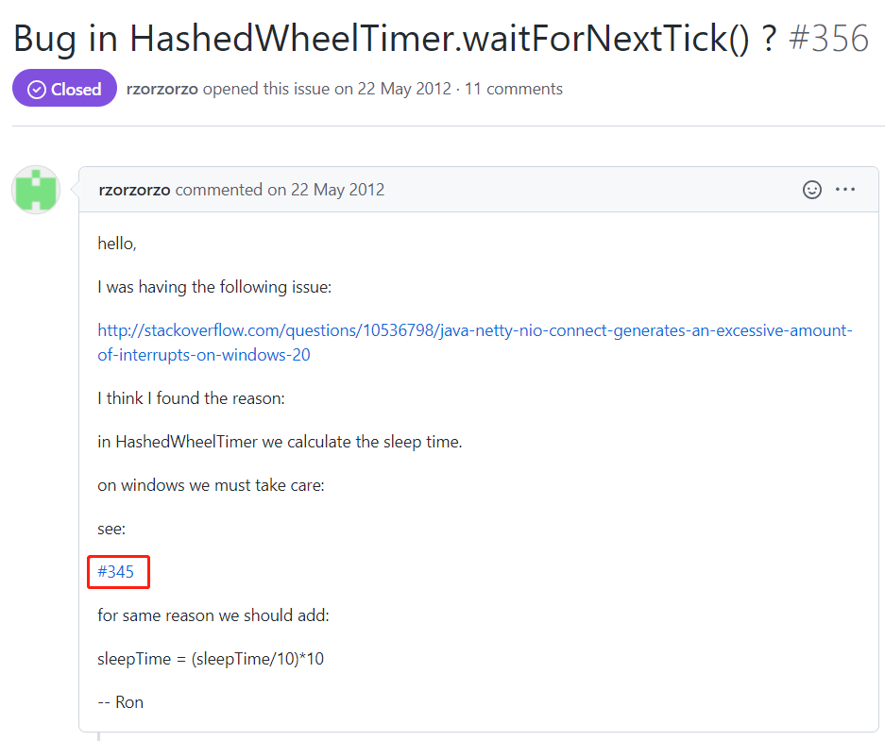Click the line "sleepTime = (sleepTime/10)*10"
Image resolution: width=885 pixels, height=741 pixels.
pos(211,659)
